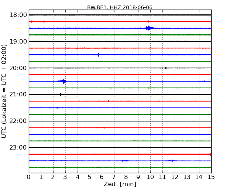The image size is (240, 192).
Task: Click the large blue seismic event near minute 3
Action: [63, 81]
